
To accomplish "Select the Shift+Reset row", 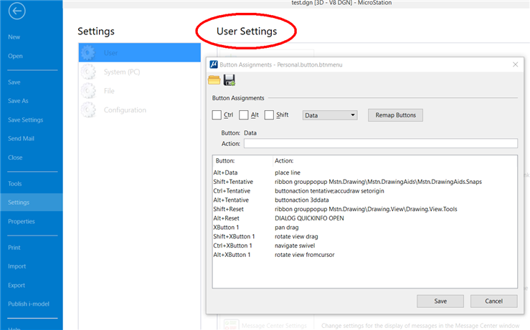I will click(365, 209).
